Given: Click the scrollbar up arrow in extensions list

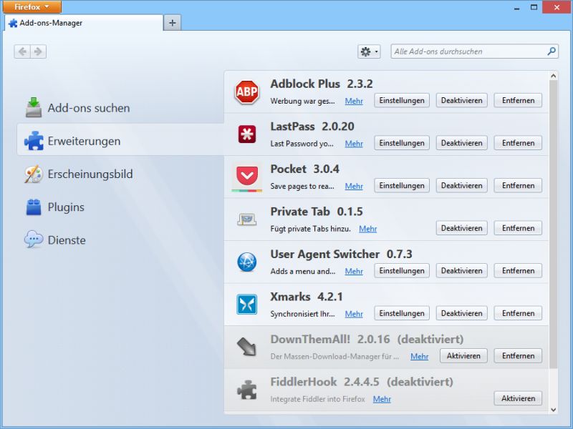Looking at the screenshot, I should pyautogui.click(x=553, y=76).
